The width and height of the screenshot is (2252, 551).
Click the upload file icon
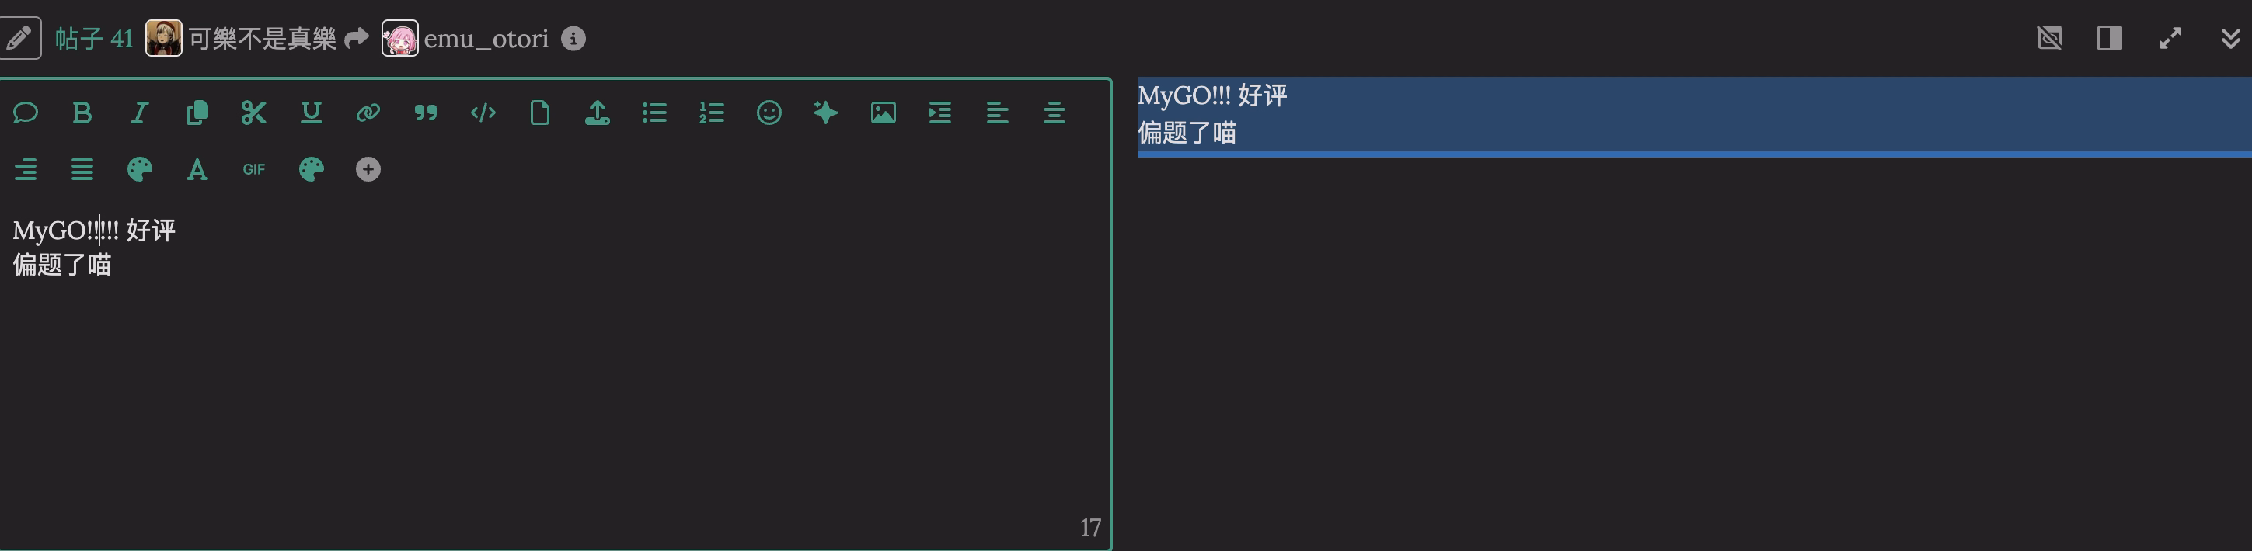tap(597, 113)
